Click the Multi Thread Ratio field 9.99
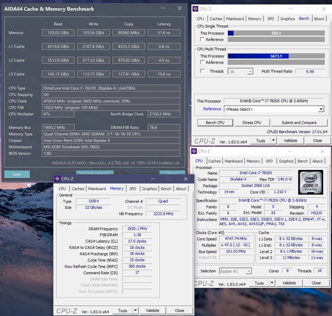The height and width of the screenshot is (316, 332). pyautogui.click(x=310, y=71)
